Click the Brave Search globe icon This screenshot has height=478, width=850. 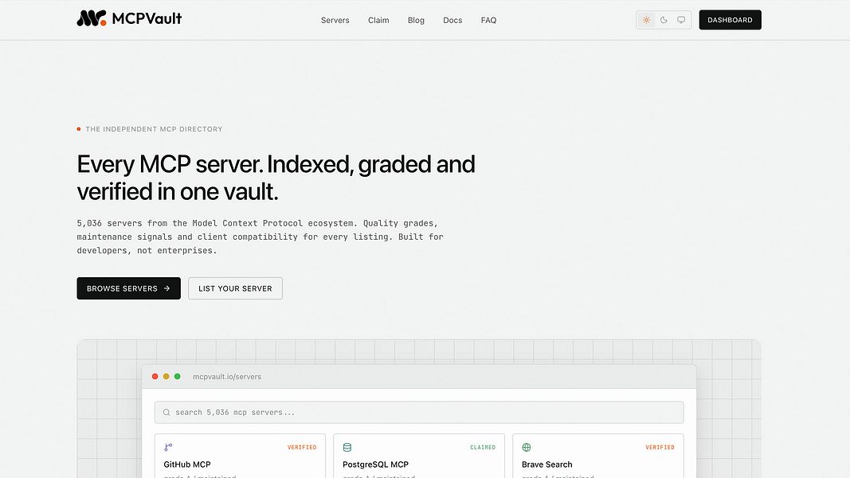pos(527,447)
